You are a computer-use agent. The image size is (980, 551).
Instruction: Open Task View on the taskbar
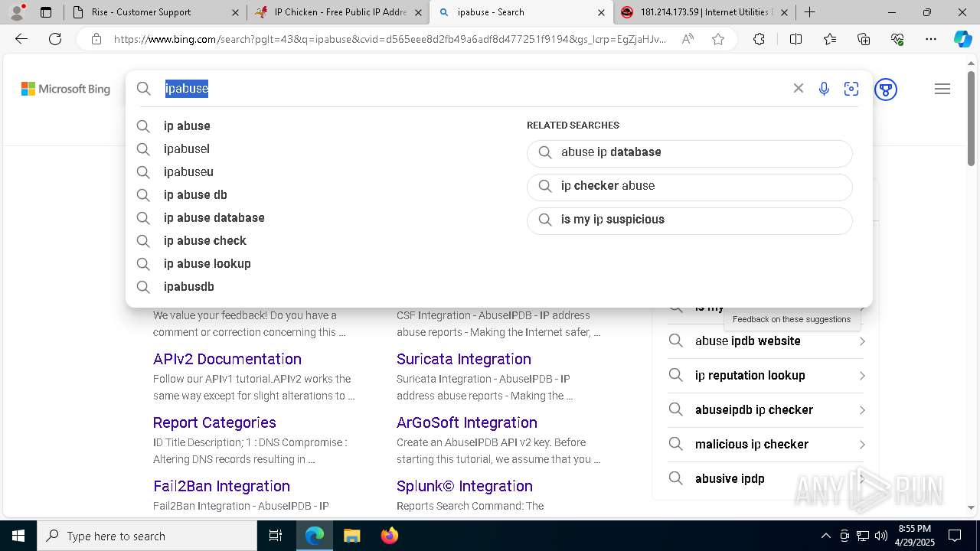pos(276,536)
